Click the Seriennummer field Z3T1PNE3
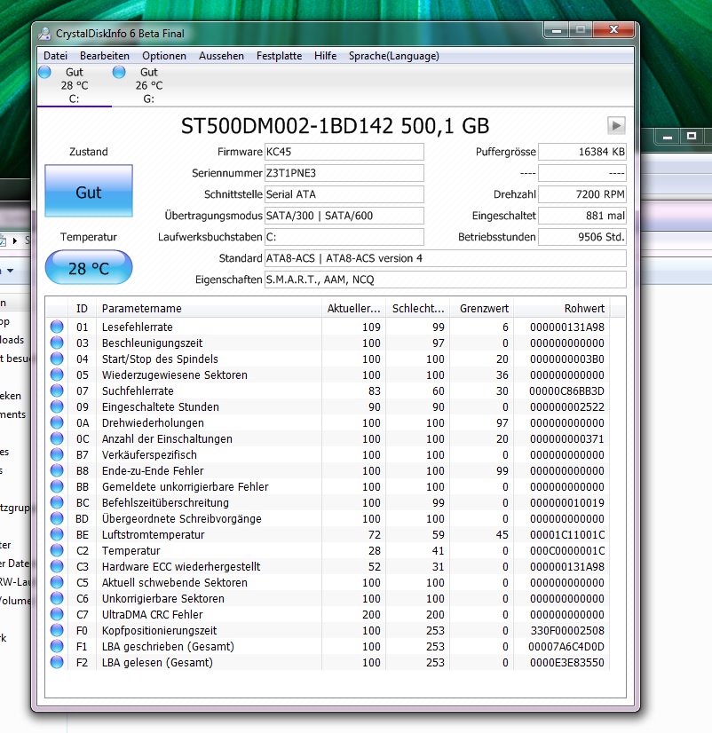 344,173
